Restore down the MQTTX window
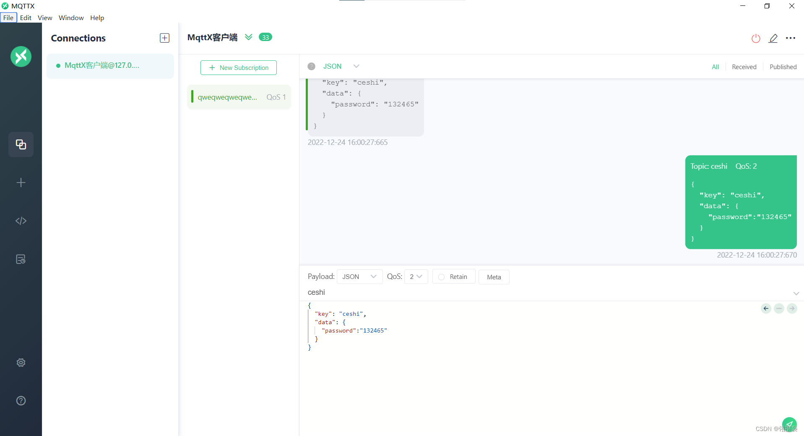804x436 pixels. pos(767,6)
